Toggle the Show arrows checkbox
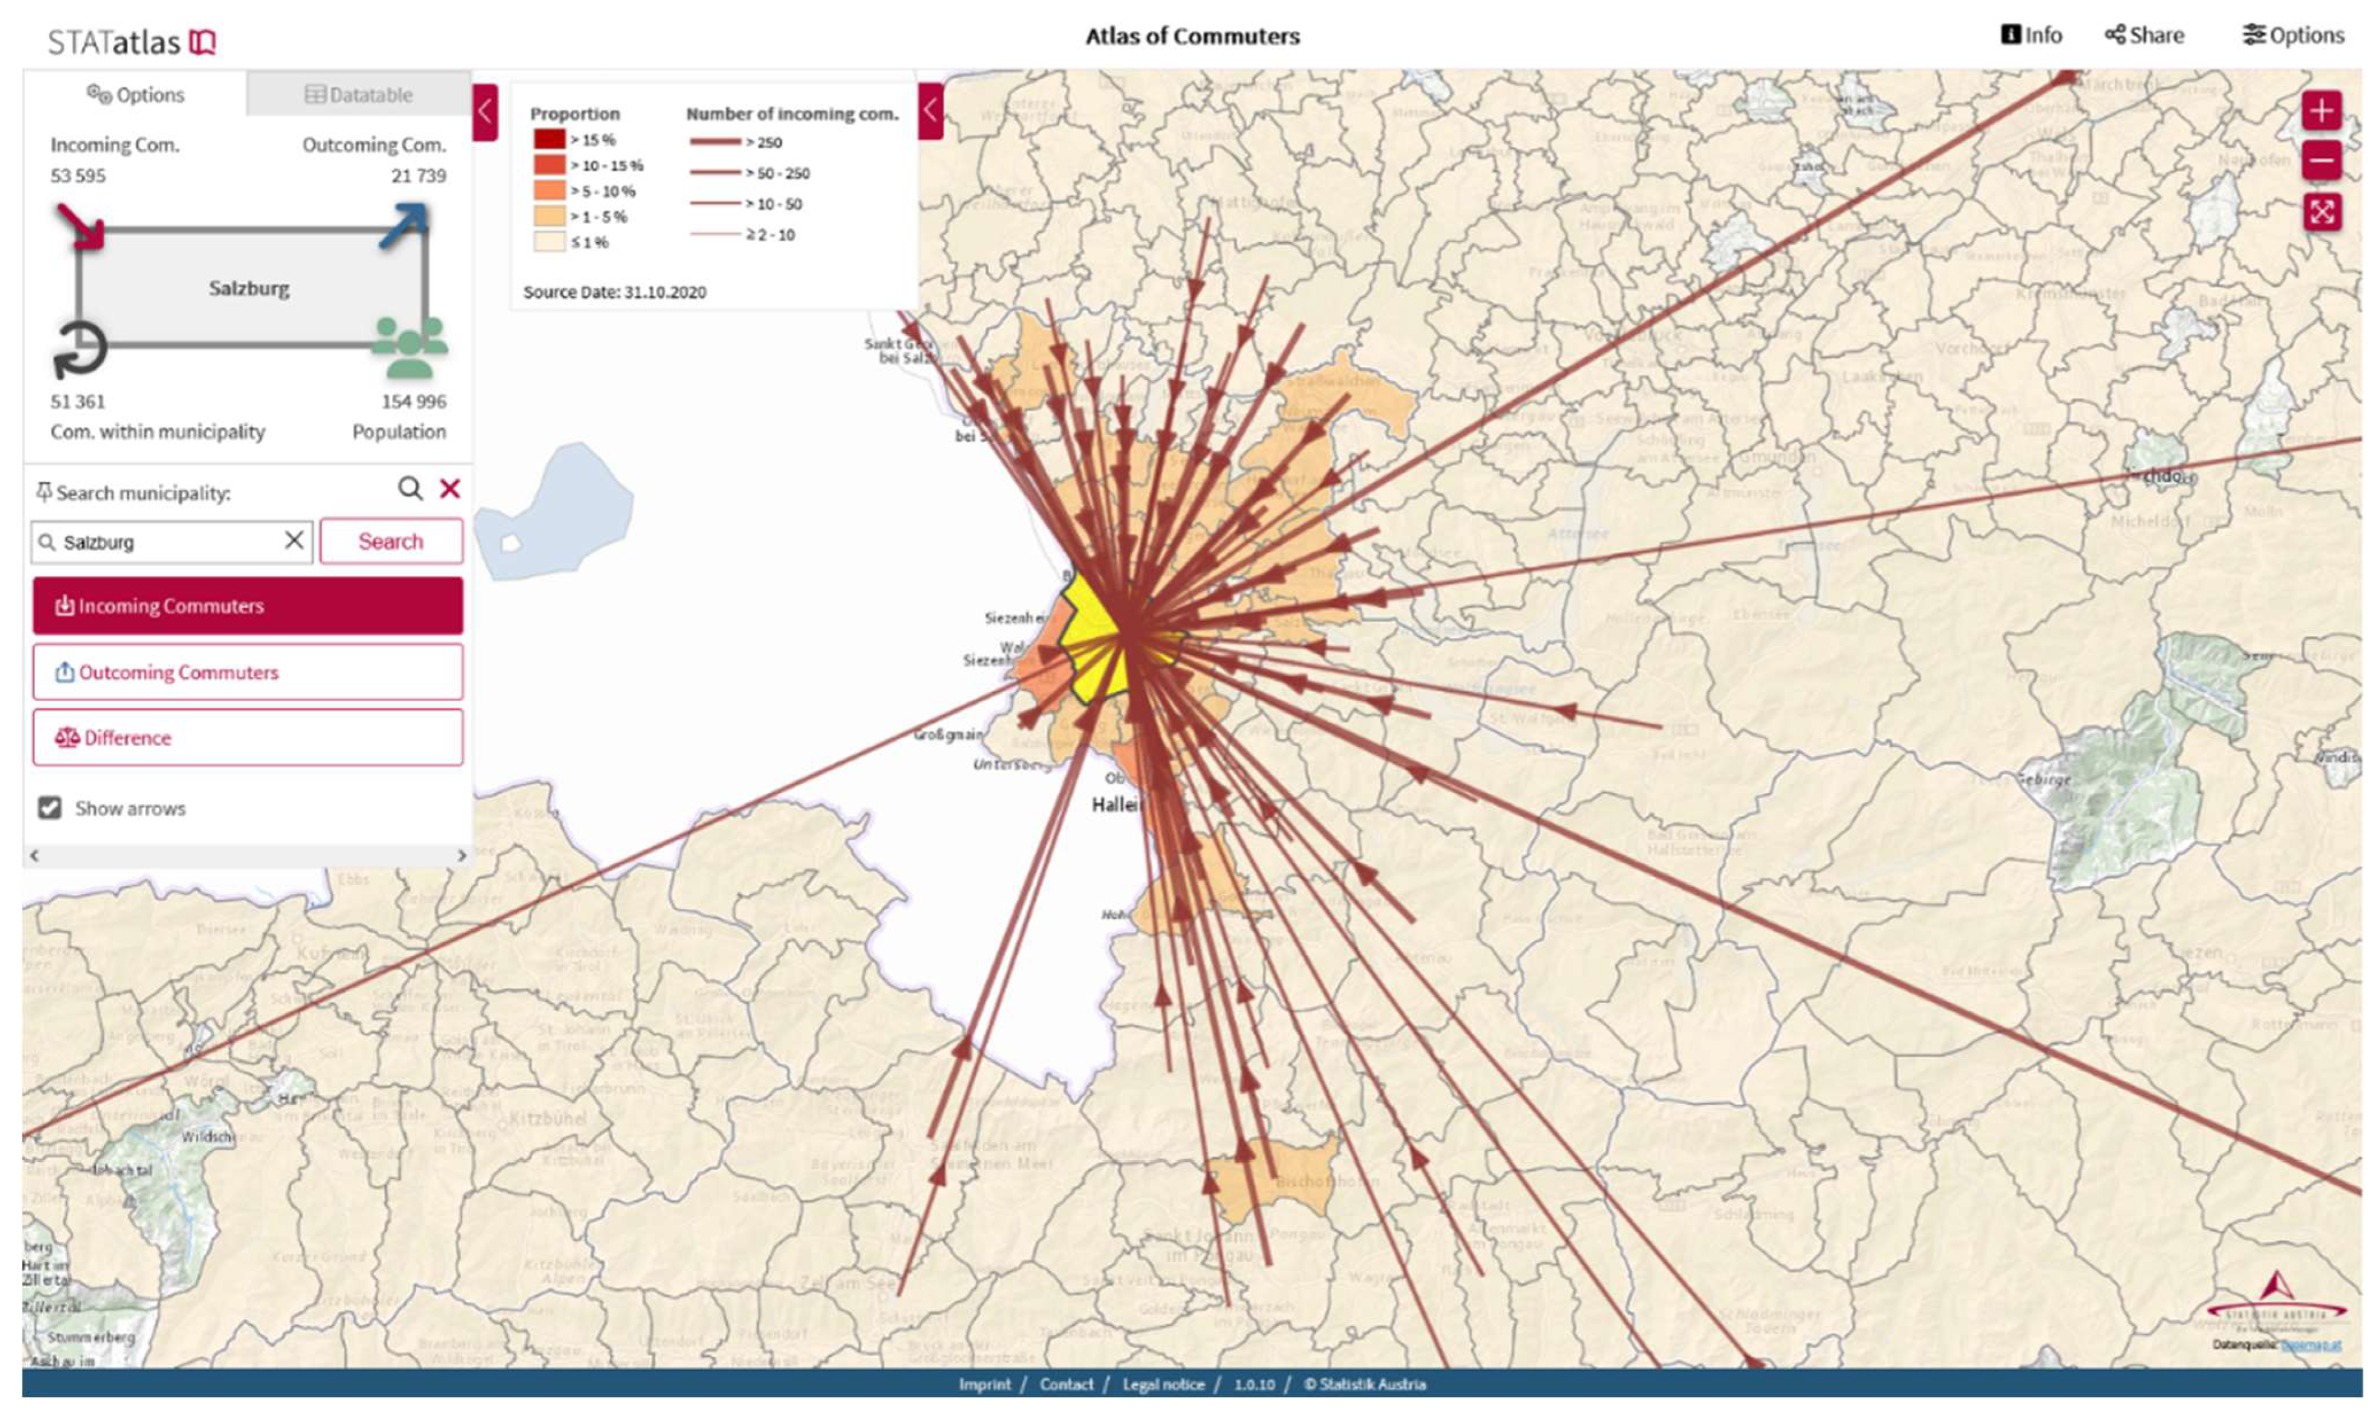Image resolution: width=2380 pixels, height=1415 pixels. click(50, 807)
